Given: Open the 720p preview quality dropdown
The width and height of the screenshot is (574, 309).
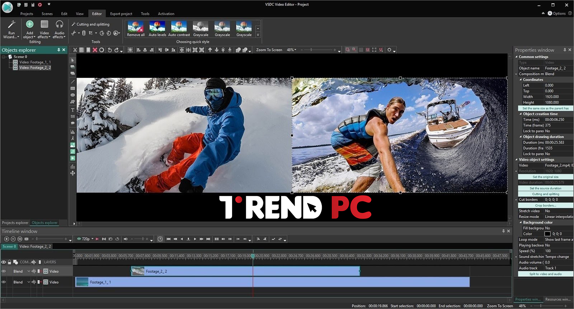Looking at the screenshot, I should (x=92, y=239).
